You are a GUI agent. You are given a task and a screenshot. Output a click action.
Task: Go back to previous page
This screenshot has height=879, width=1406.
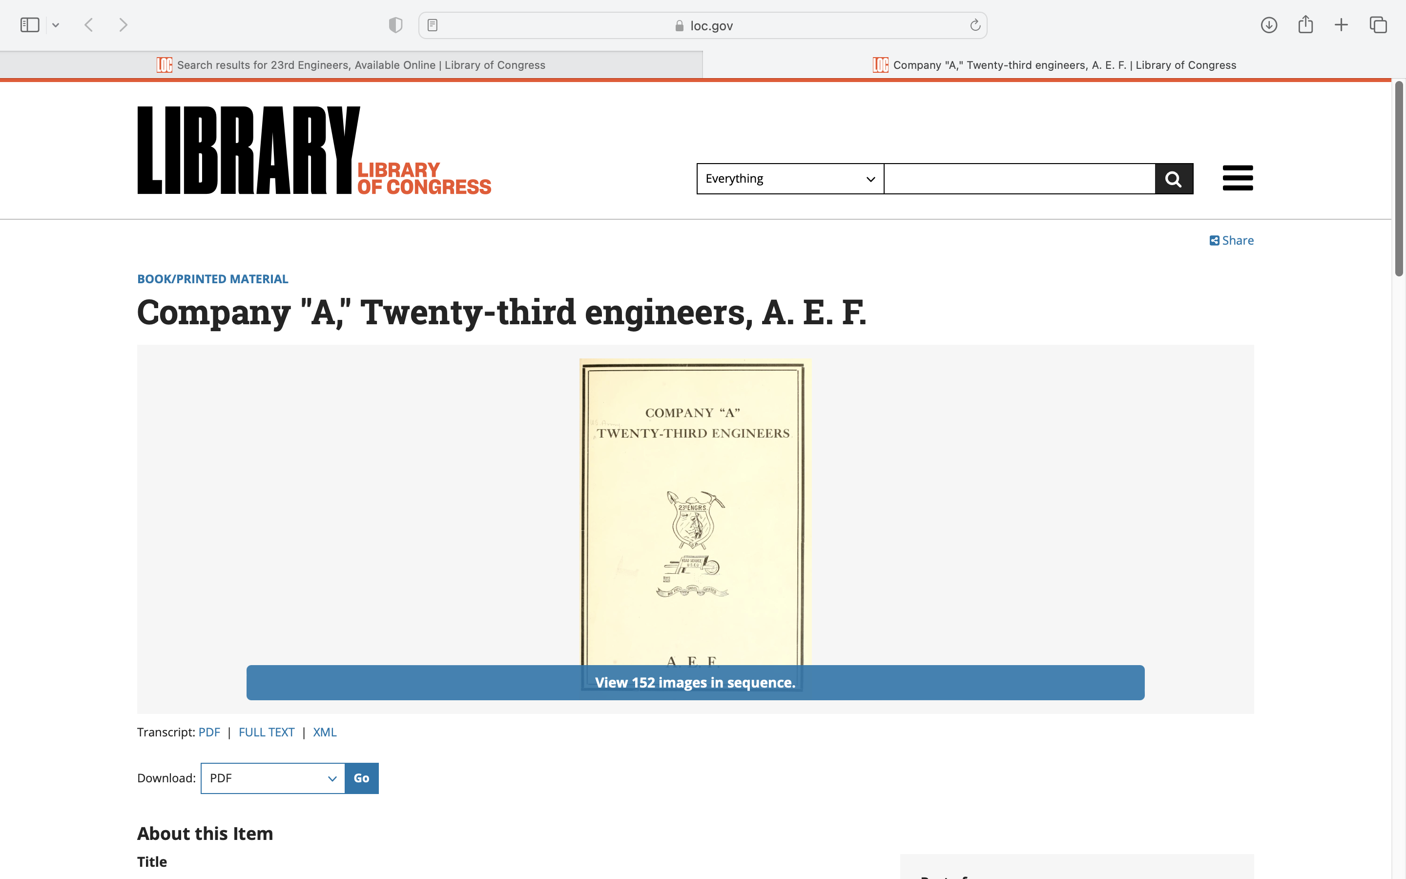coord(89,25)
